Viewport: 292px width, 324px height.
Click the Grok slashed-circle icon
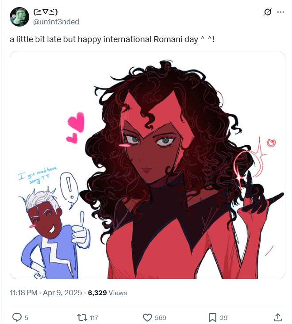point(268,12)
